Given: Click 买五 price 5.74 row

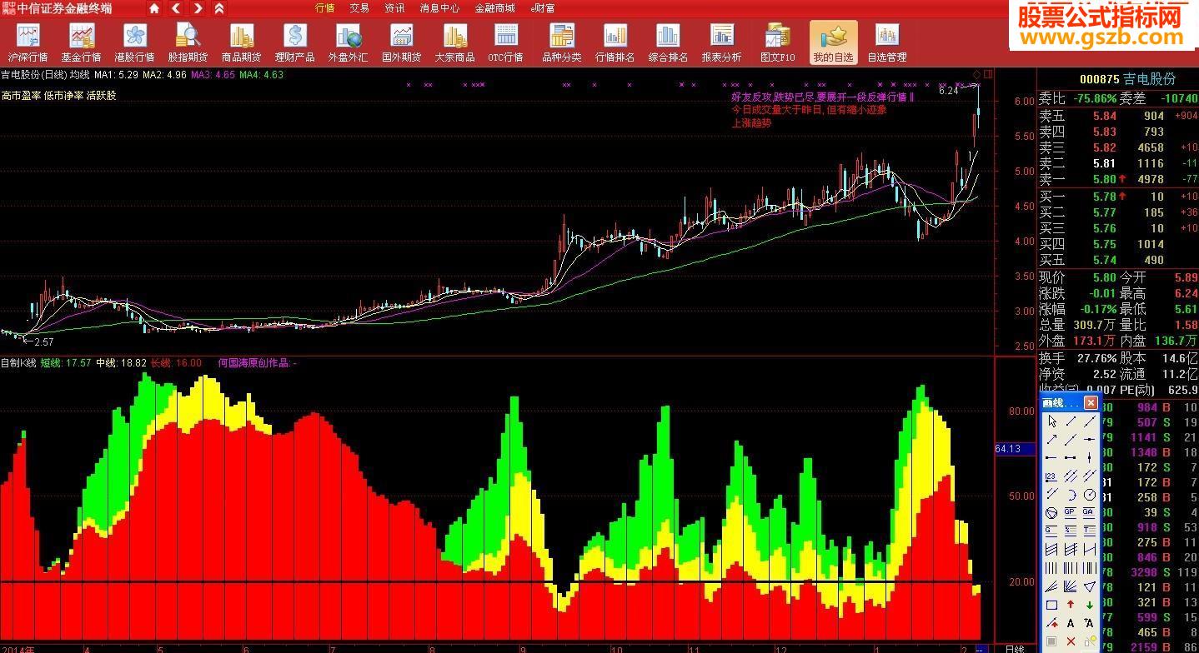Looking at the screenshot, I should (1117, 260).
